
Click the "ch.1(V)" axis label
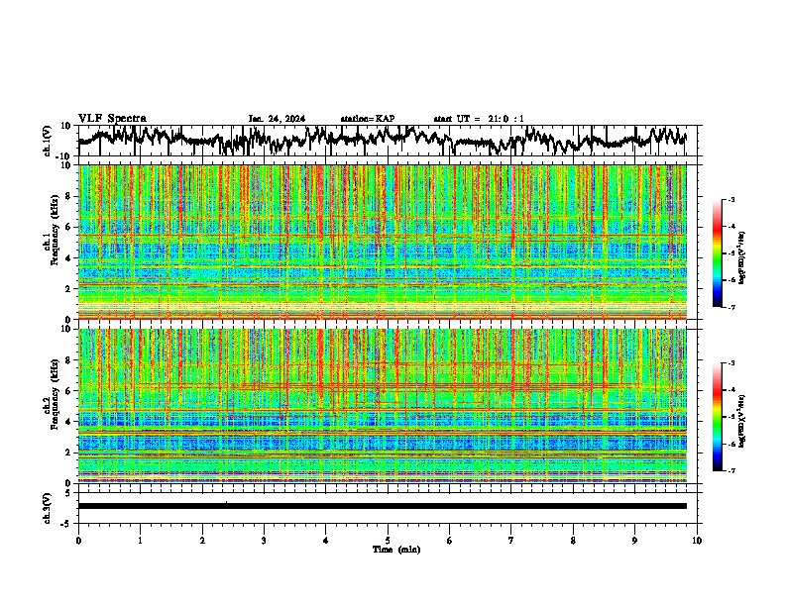(48, 141)
